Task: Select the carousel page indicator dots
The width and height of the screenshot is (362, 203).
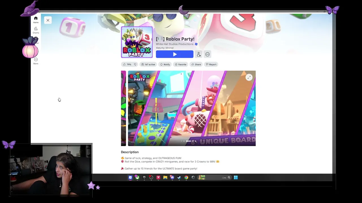Action: pos(188,141)
